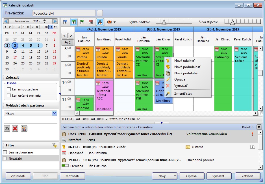
Task: Collapse the Zobraziť panel section header
Action: click(31, 77)
